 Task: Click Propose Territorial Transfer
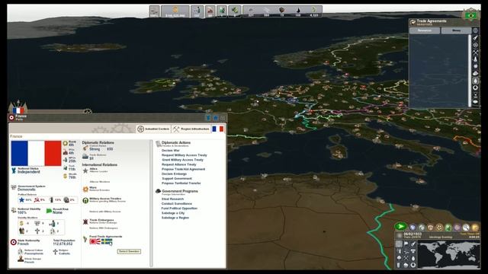point(181,183)
